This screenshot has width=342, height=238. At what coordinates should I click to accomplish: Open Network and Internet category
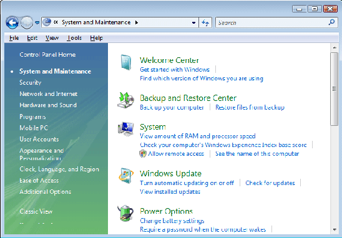(x=49, y=94)
